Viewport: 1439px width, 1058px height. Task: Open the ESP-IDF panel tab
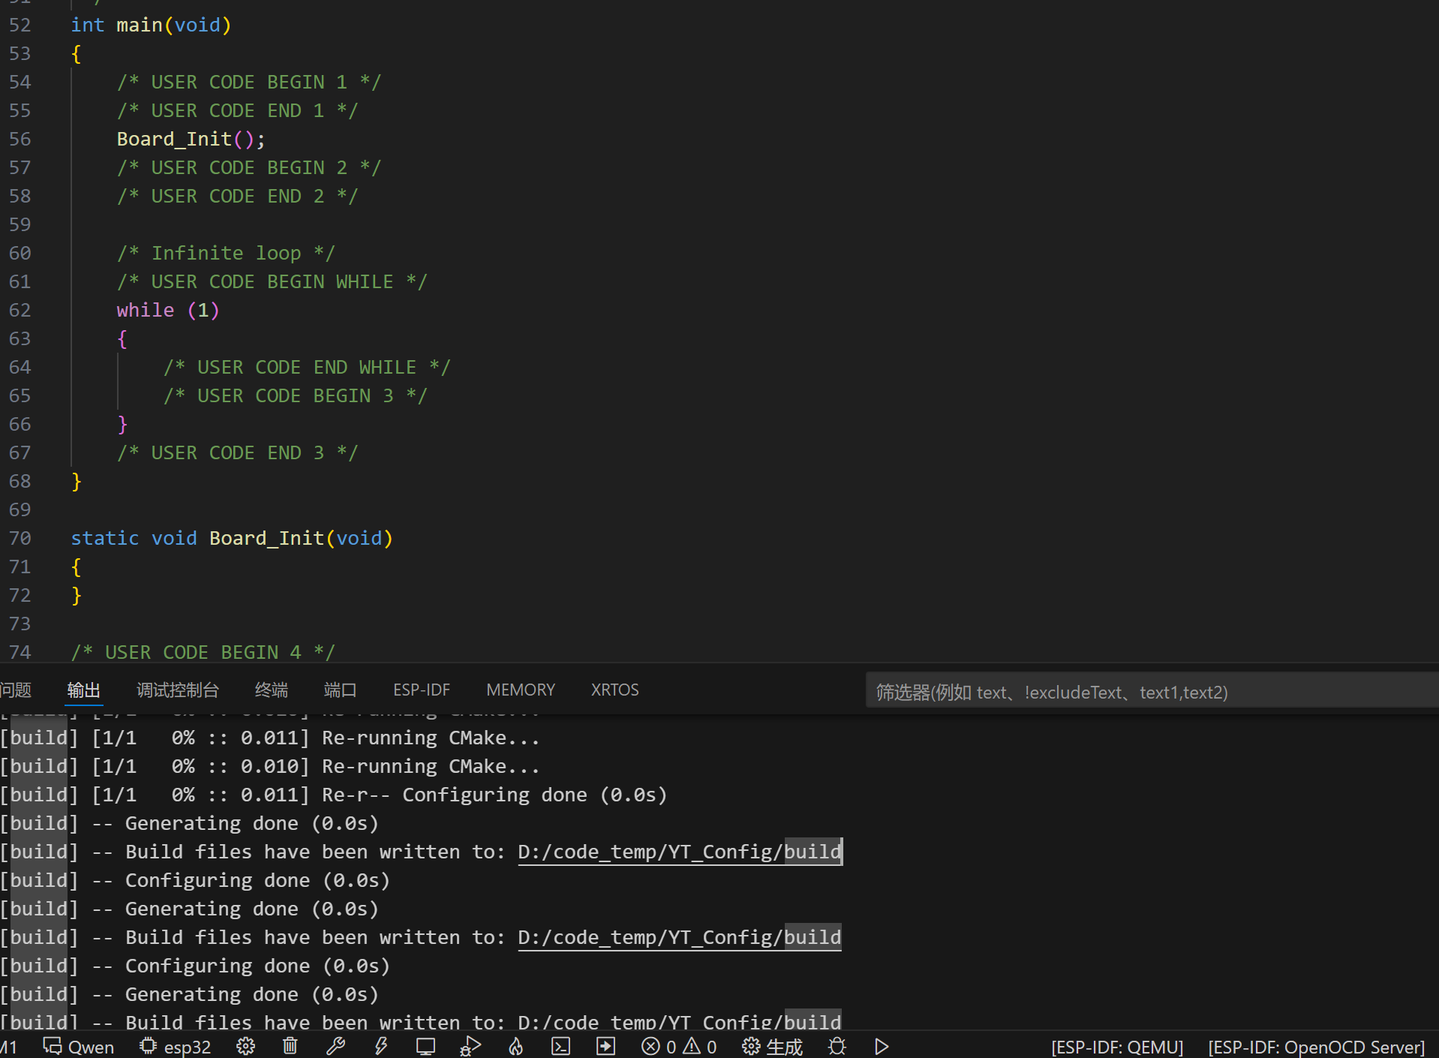[422, 690]
